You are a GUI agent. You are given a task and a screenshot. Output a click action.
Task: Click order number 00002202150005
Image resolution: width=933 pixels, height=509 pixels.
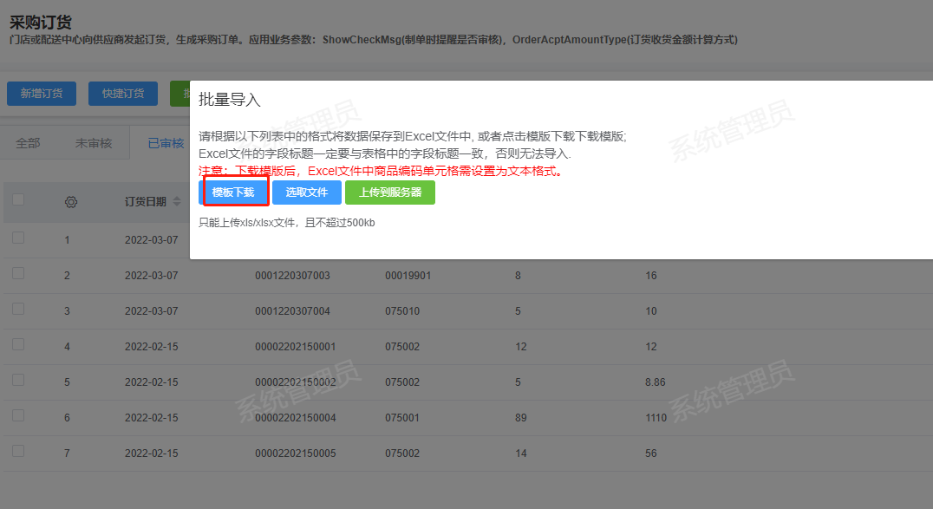click(295, 454)
